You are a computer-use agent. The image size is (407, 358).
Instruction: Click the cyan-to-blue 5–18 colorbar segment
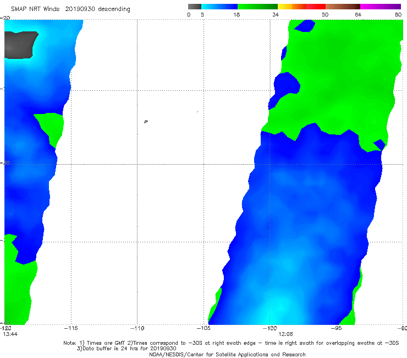[219, 7]
